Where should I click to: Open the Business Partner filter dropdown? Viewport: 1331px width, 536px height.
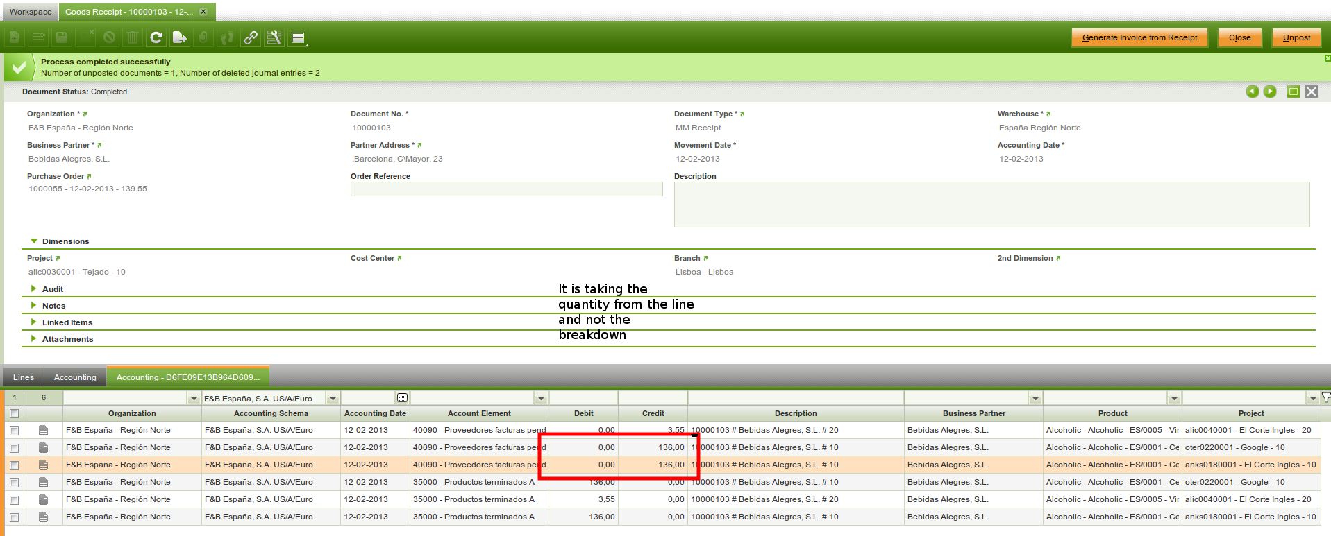click(1035, 398)
